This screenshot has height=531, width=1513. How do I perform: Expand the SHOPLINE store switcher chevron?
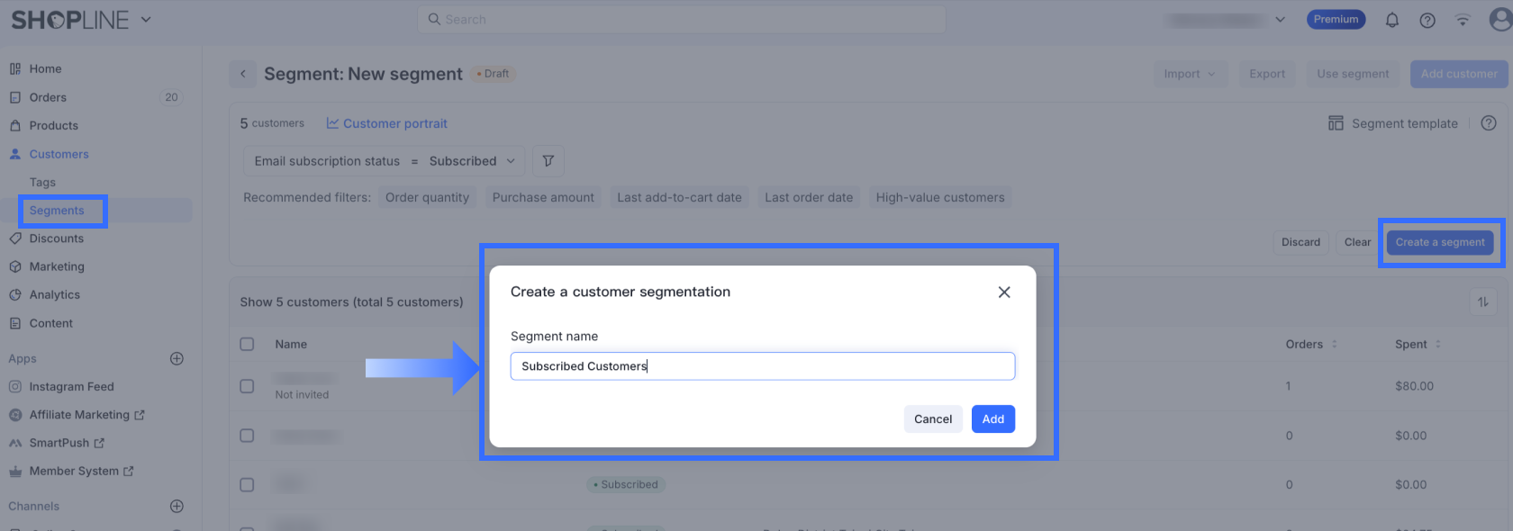[x=146, y=19]
